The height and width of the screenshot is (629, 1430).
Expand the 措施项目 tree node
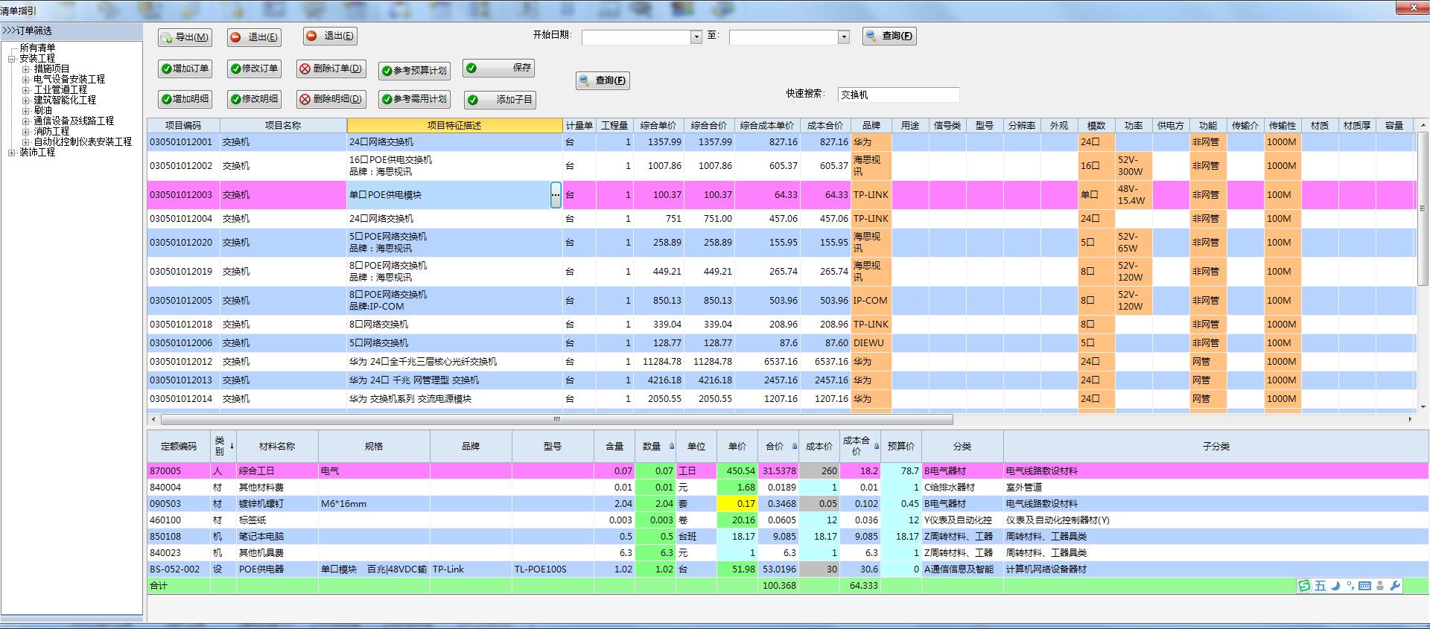coord(25,68)
